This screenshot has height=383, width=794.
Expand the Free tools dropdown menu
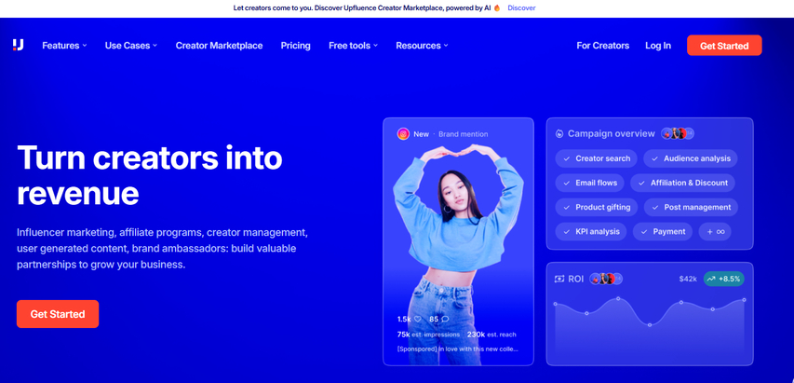[354, 46]
